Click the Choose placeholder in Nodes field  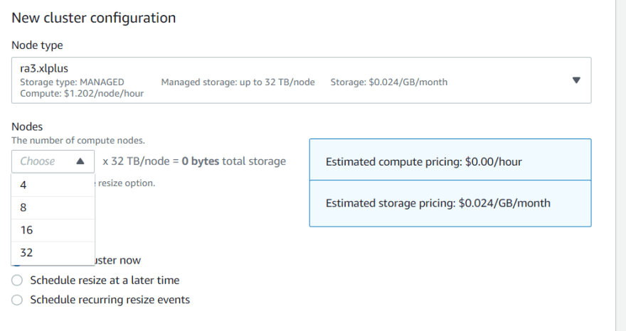click(x=38, y=161)
